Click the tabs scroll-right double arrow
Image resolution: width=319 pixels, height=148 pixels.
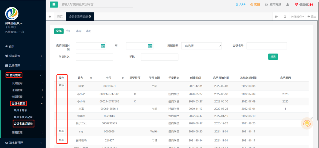point(277,17)
